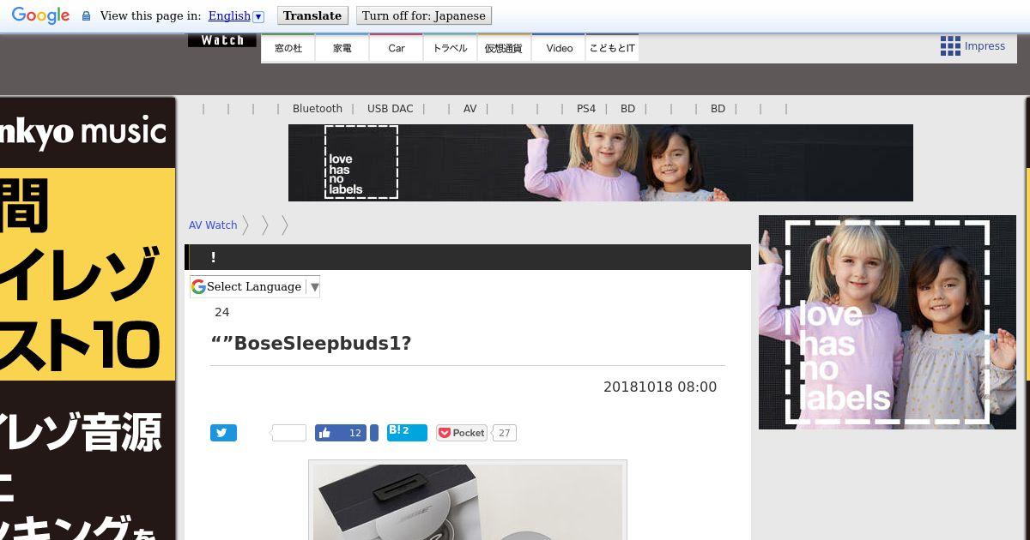1030x540 pixels.
Task: Open the Video tab
Action: tap(559, 48)
